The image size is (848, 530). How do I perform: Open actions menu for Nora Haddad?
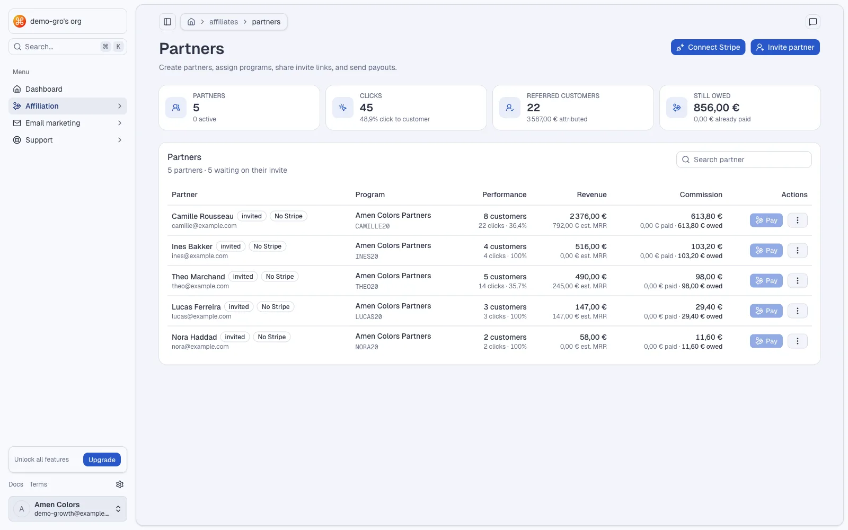(x=798, y=341)
